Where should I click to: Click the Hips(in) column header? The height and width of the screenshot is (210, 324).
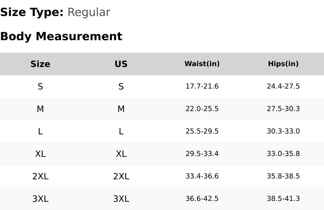tap(283, 64)
